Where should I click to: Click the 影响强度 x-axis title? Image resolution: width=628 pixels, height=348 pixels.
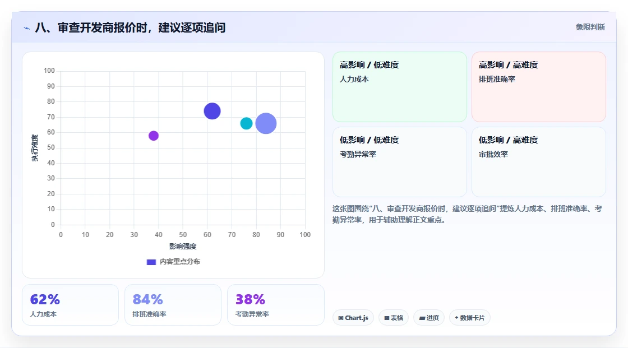(x=183, y=246)
